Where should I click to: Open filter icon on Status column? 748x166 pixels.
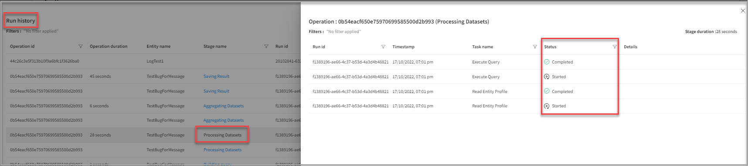[x=615, y=47]
